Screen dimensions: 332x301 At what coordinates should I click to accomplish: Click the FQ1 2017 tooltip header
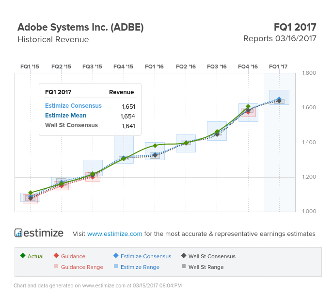pos(58,92)
